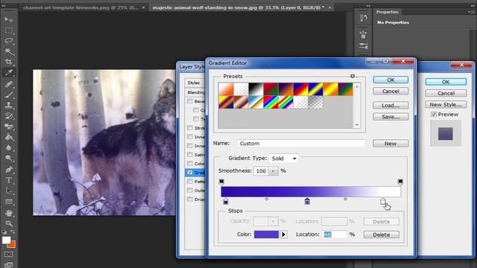Select the Eraser tool
Viewport: 477px width, 268px height.
pyautogui.click(x=8, y=127)
